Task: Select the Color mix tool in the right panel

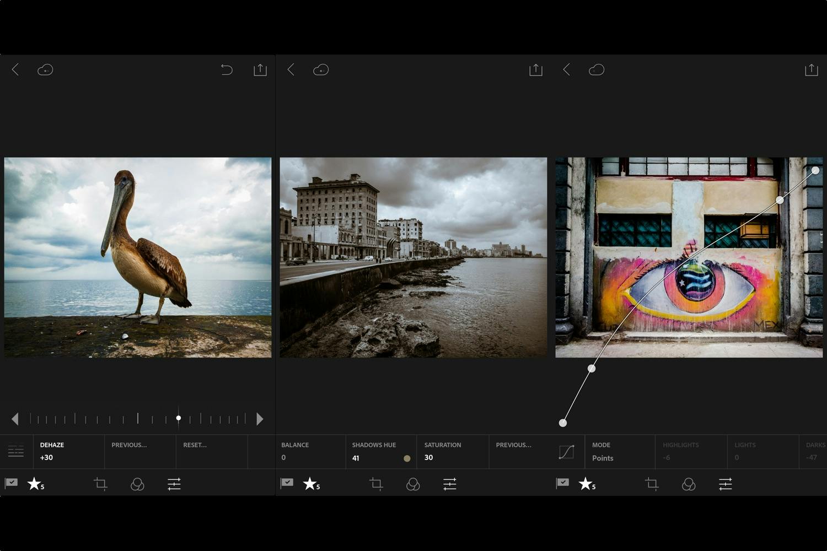Action: coord(689,484)
